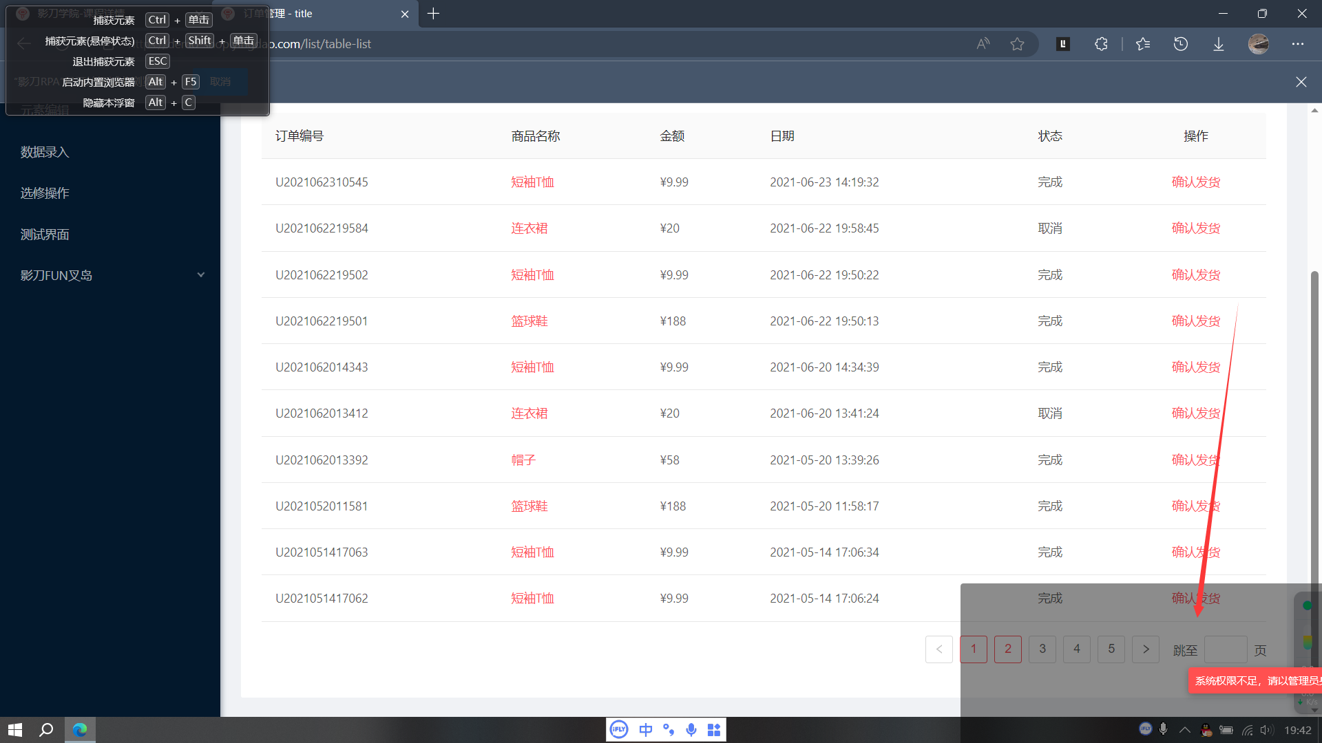Image resolution: width=1322 pixels, height=743 pixels.
Task: Go to previous page using left chevron
Action: pos(938,649)
